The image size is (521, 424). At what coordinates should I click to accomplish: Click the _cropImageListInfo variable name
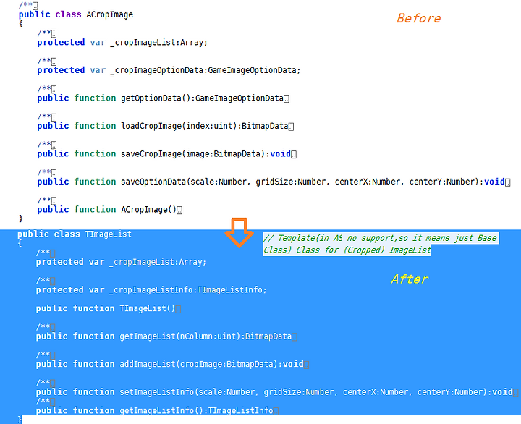(x=152, y=290)
